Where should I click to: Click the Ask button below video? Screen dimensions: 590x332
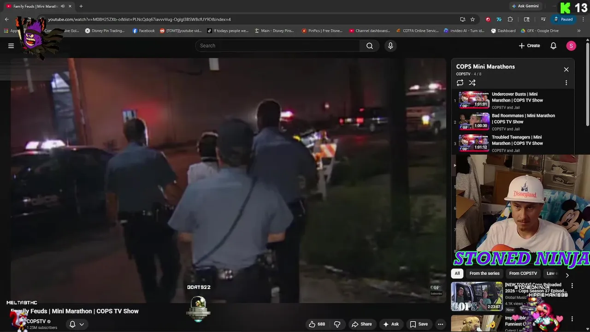pos(390,324)
